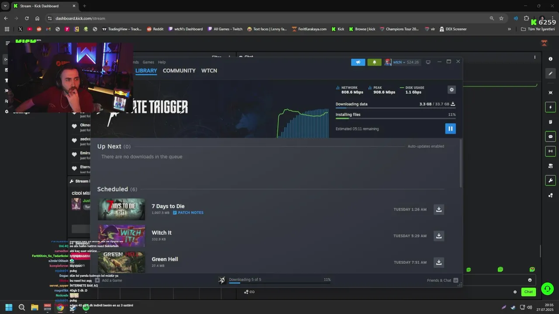The height and width of the screenshot is (314, 559).
Task: Open Spotify from taskbar
Action: pyautogui.click(x=86, y=307)
